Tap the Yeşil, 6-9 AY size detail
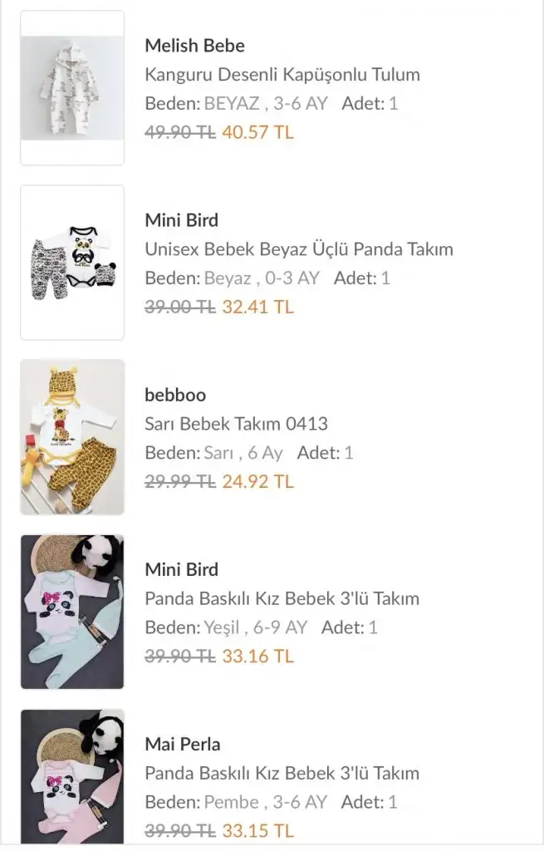 (x=256, y=627)
